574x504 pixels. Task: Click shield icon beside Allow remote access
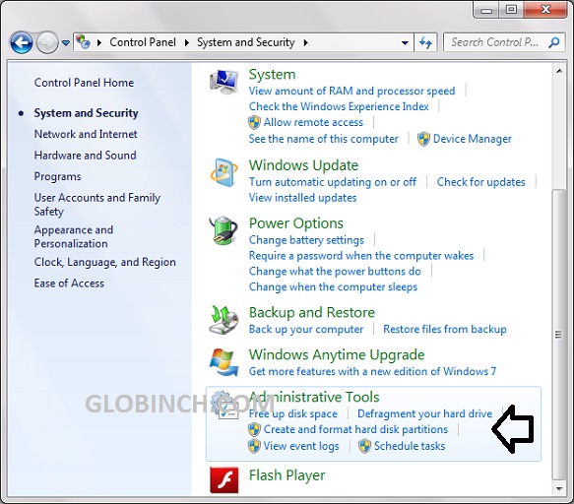tap(254, 122)
